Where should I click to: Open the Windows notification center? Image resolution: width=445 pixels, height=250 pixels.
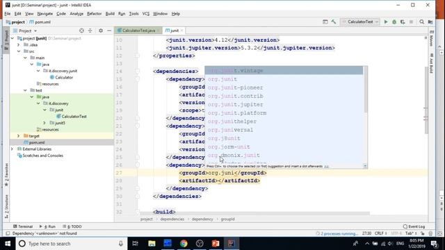coord(434,244)
